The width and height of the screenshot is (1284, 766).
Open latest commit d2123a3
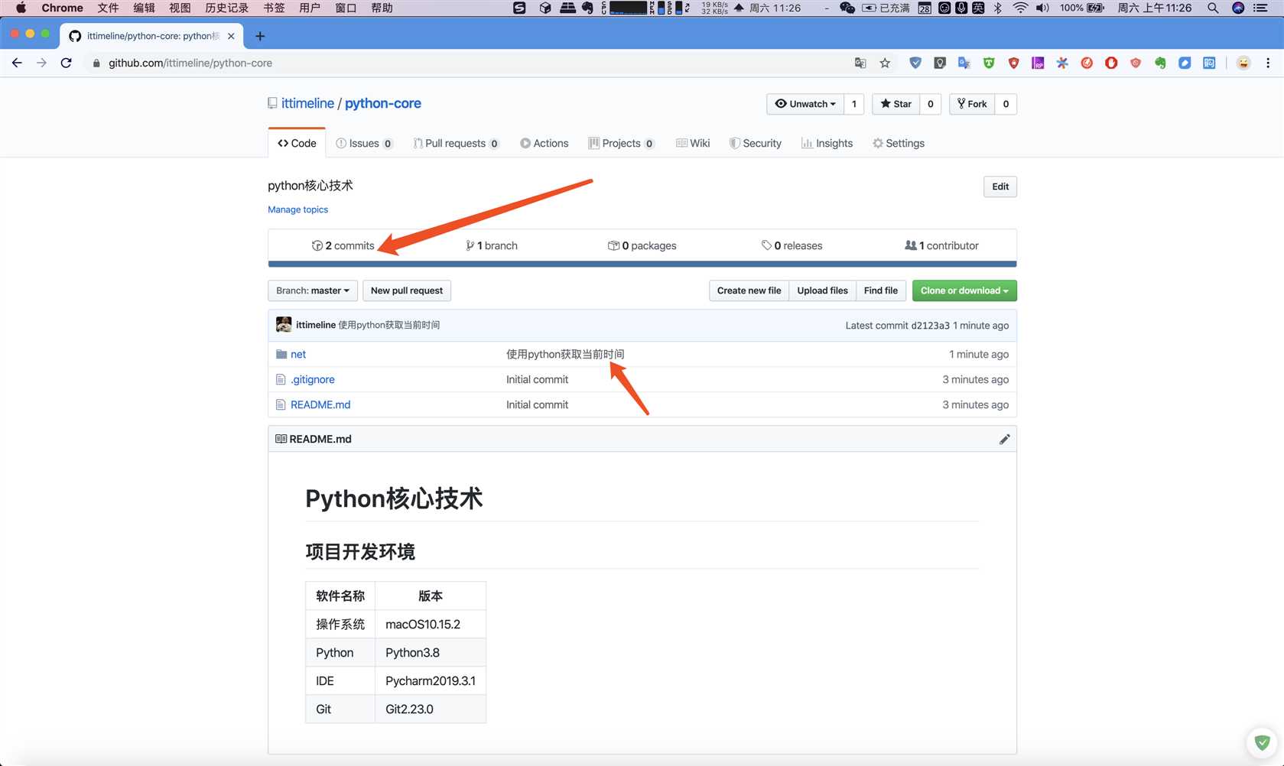(931, 325)
